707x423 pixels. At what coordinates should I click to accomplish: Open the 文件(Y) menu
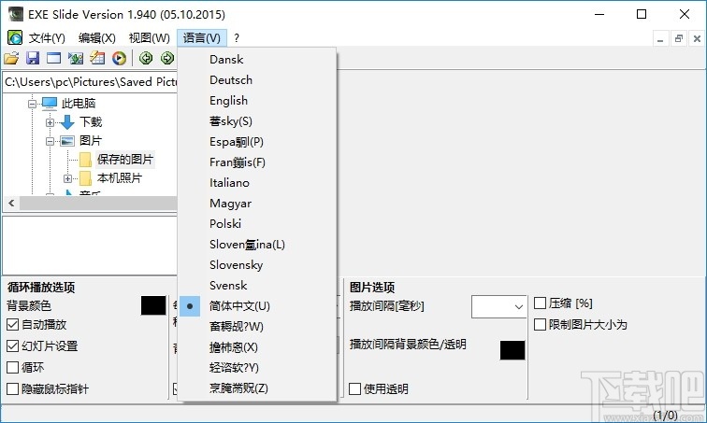(x=47, y=38)
